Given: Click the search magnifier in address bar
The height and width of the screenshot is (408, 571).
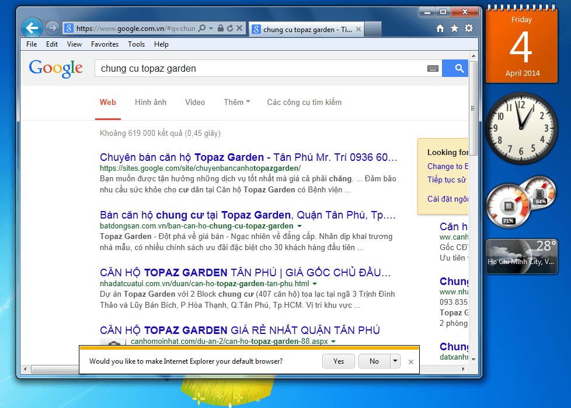Looking at the screenshot, I should click(202, 28).
